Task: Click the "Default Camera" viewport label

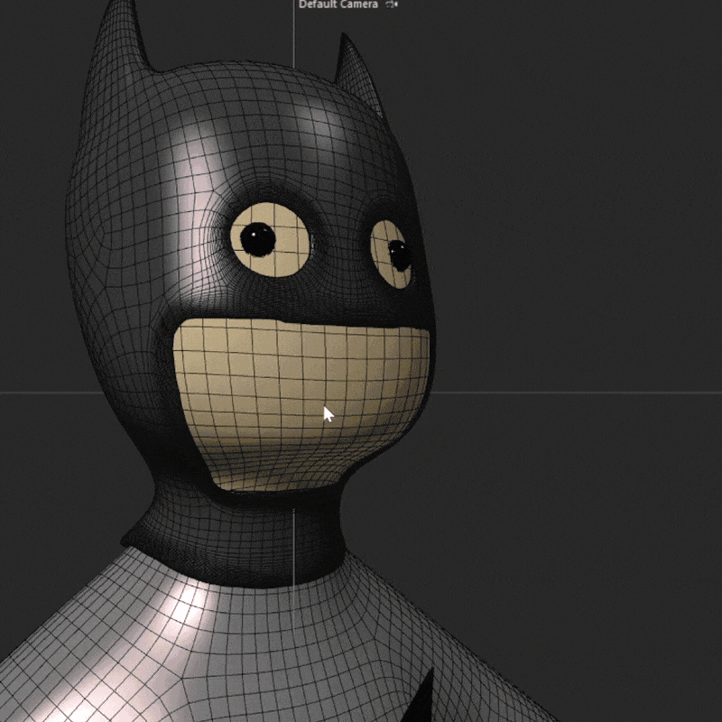Action: click(x=338, y=5)
